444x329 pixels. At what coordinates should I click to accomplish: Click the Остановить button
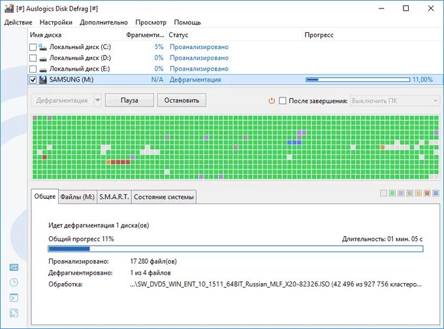pos(182,101)
